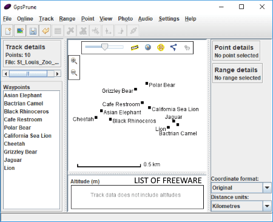Image resolution: width=273 pixels, height=222 pixels.
Task: Toggle the map globe display icon
Action: tap(148, 47)
